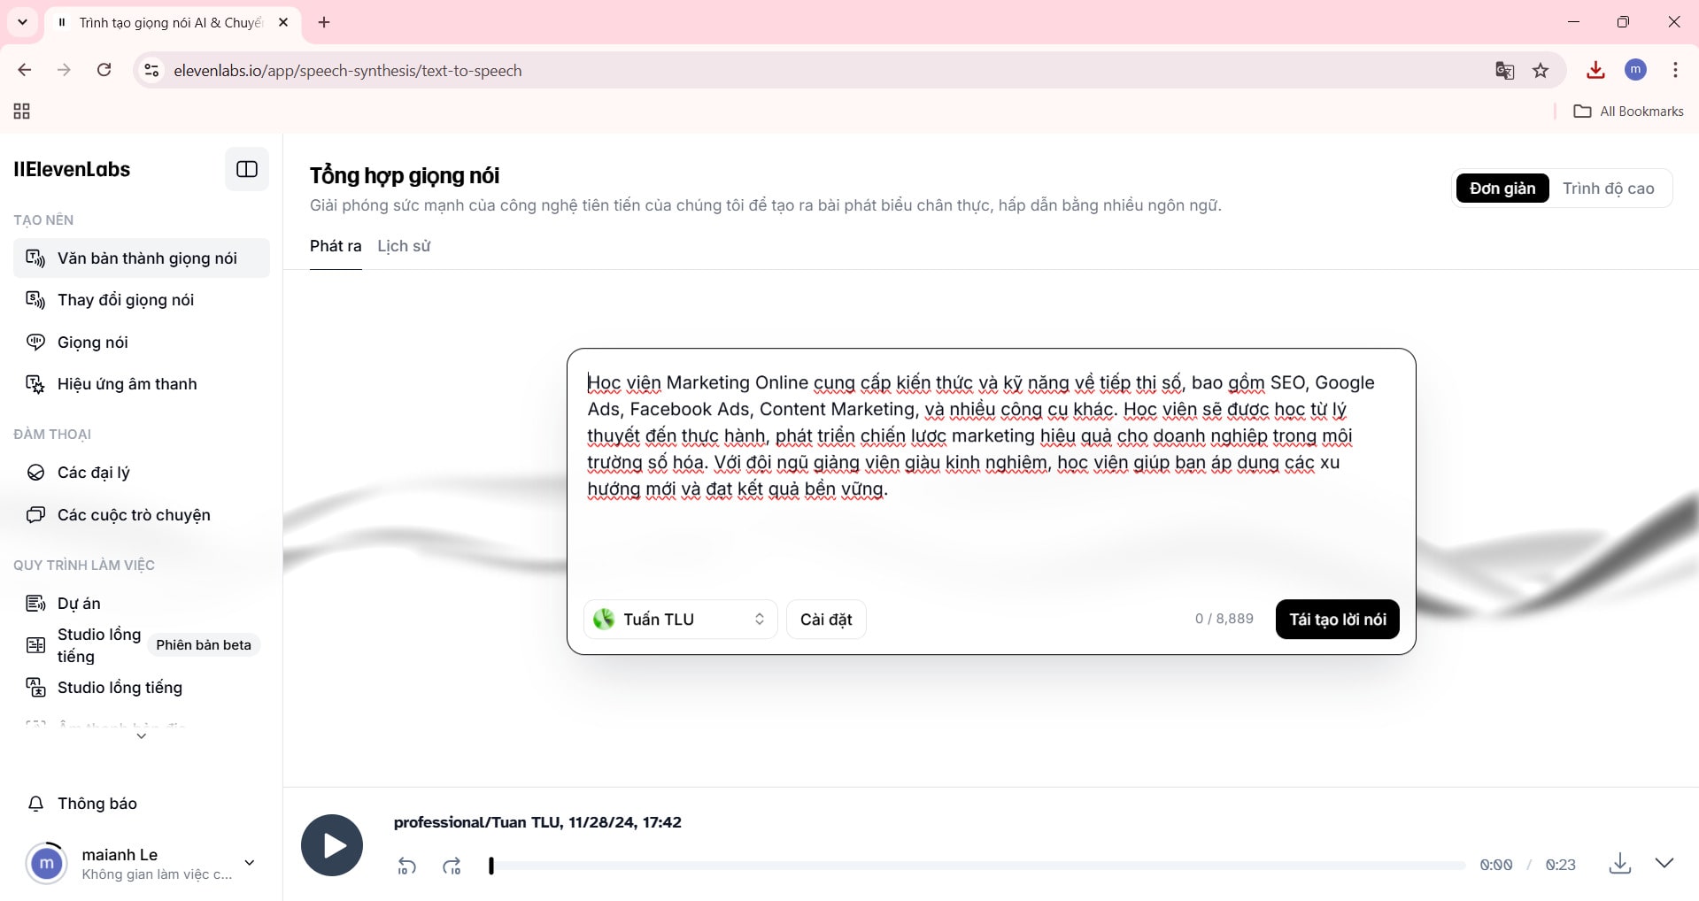The image size is (1699, 901).
Task: Select the Trình tạo giọng nói AI tab
Action: click(172, 22)
